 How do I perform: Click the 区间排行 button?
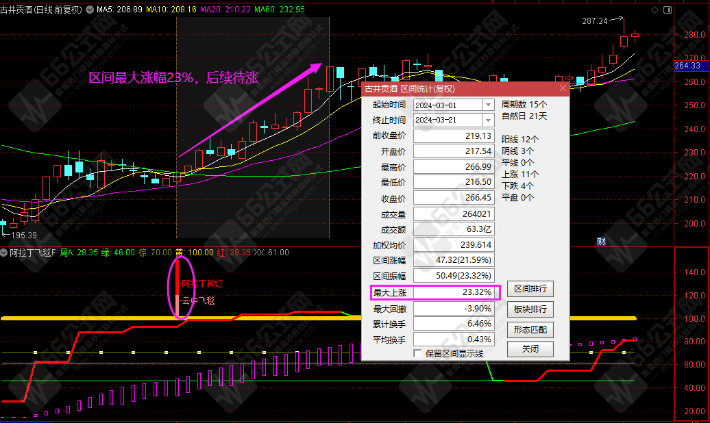click(530, 290)
